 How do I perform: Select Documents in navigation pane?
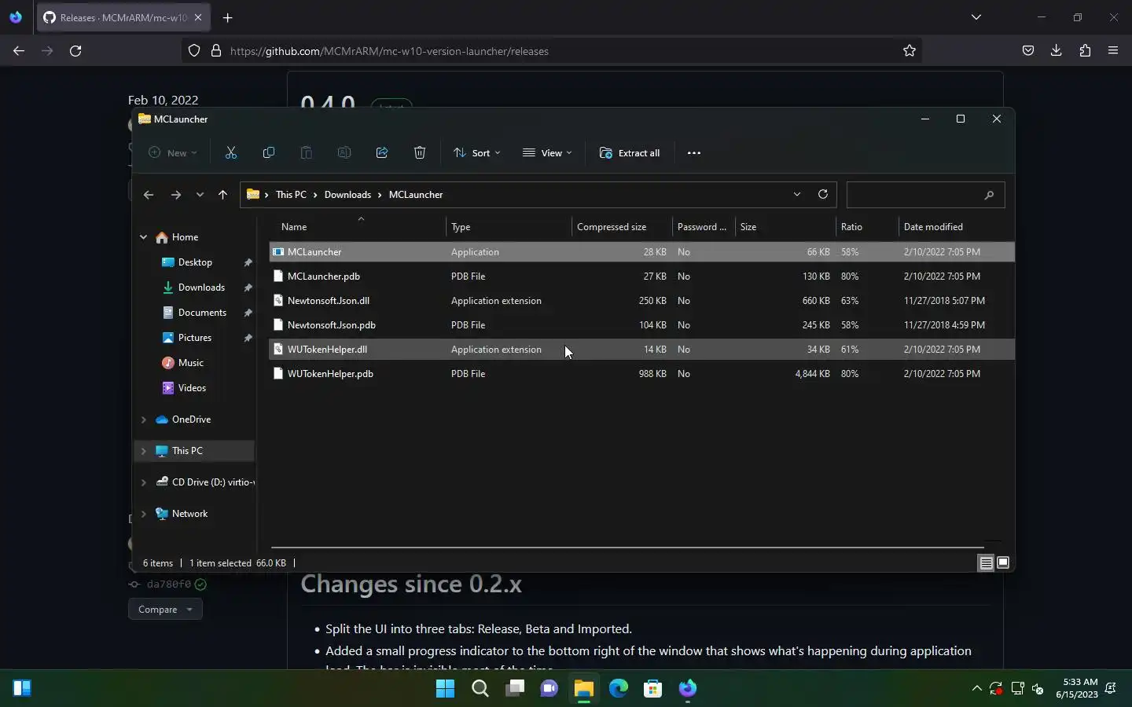point(202,313)
